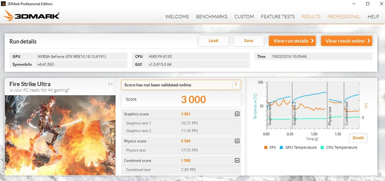Image resolution: width=385 pixels, height=181 pixels.
Task: Collapse the Graphics score section
Action: [237, 114]
